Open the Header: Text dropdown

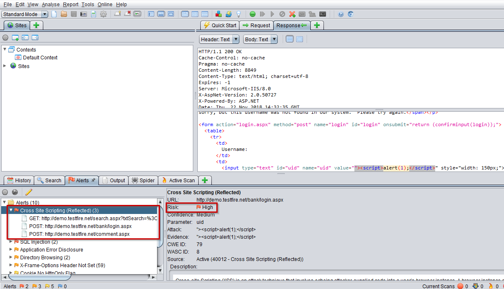(219, 40)
